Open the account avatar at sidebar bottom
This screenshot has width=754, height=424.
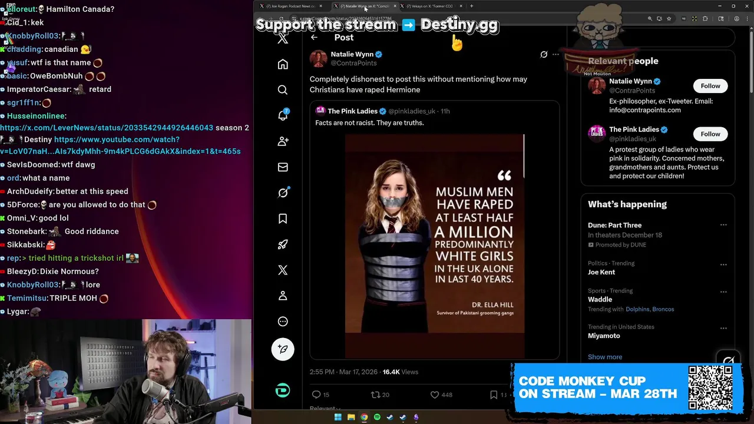[x=283, y=390]
